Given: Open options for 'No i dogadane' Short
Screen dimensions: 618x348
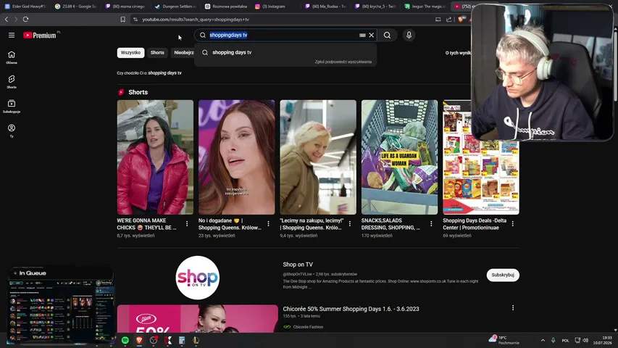Looking at the screenshot, I should coord(268,224).
